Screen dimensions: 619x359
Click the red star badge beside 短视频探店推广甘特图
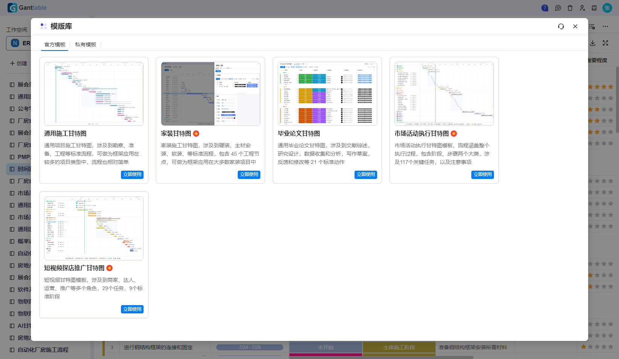(x=109, y=268)
